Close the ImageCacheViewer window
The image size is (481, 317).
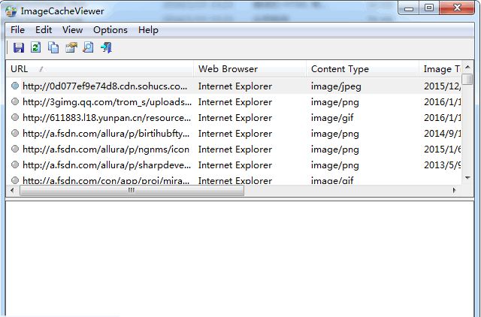457,8
